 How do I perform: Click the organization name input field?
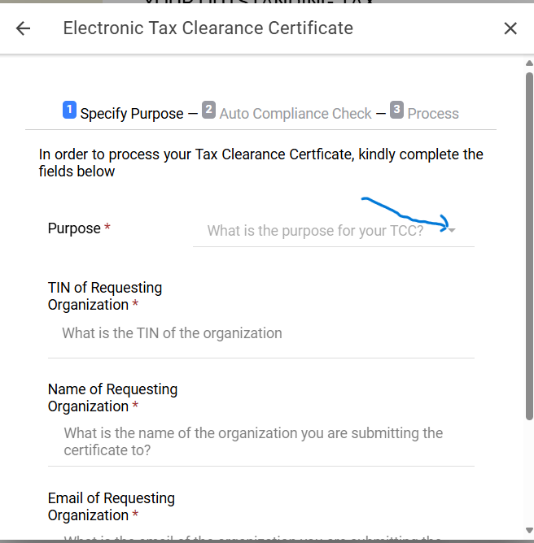tap(260, 441)
